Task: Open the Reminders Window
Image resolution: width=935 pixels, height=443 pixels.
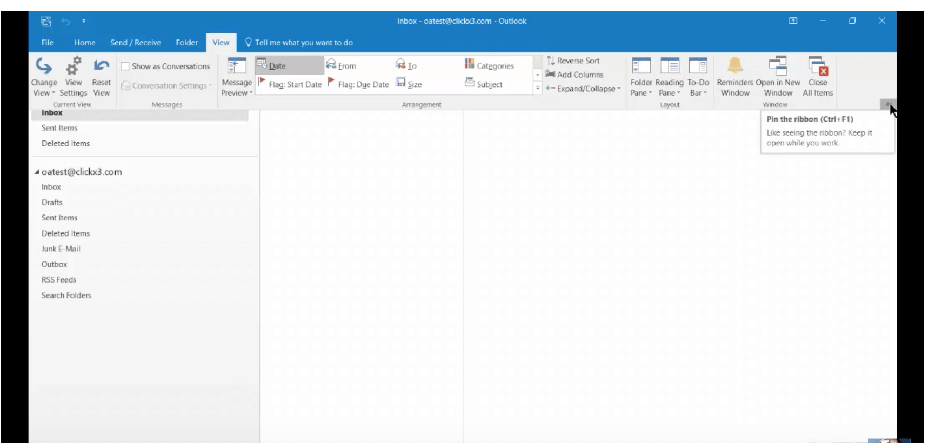Action: pos(735,77)
